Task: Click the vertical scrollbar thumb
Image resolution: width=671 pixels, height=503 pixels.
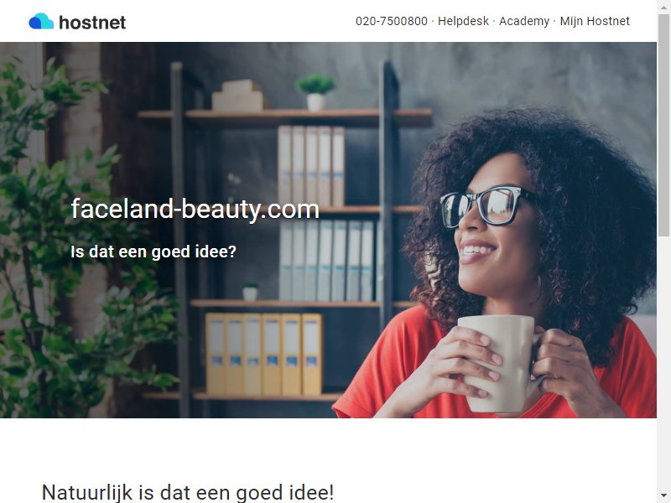Action: click(x=663, y=124)
